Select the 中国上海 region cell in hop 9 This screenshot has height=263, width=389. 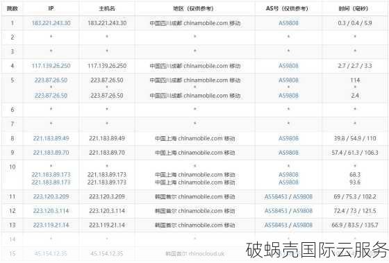pyautogui.click(x=195, y=153)
